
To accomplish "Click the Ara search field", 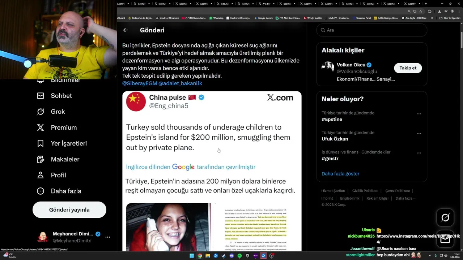I will pyautogui.click(x=372, y=30).
